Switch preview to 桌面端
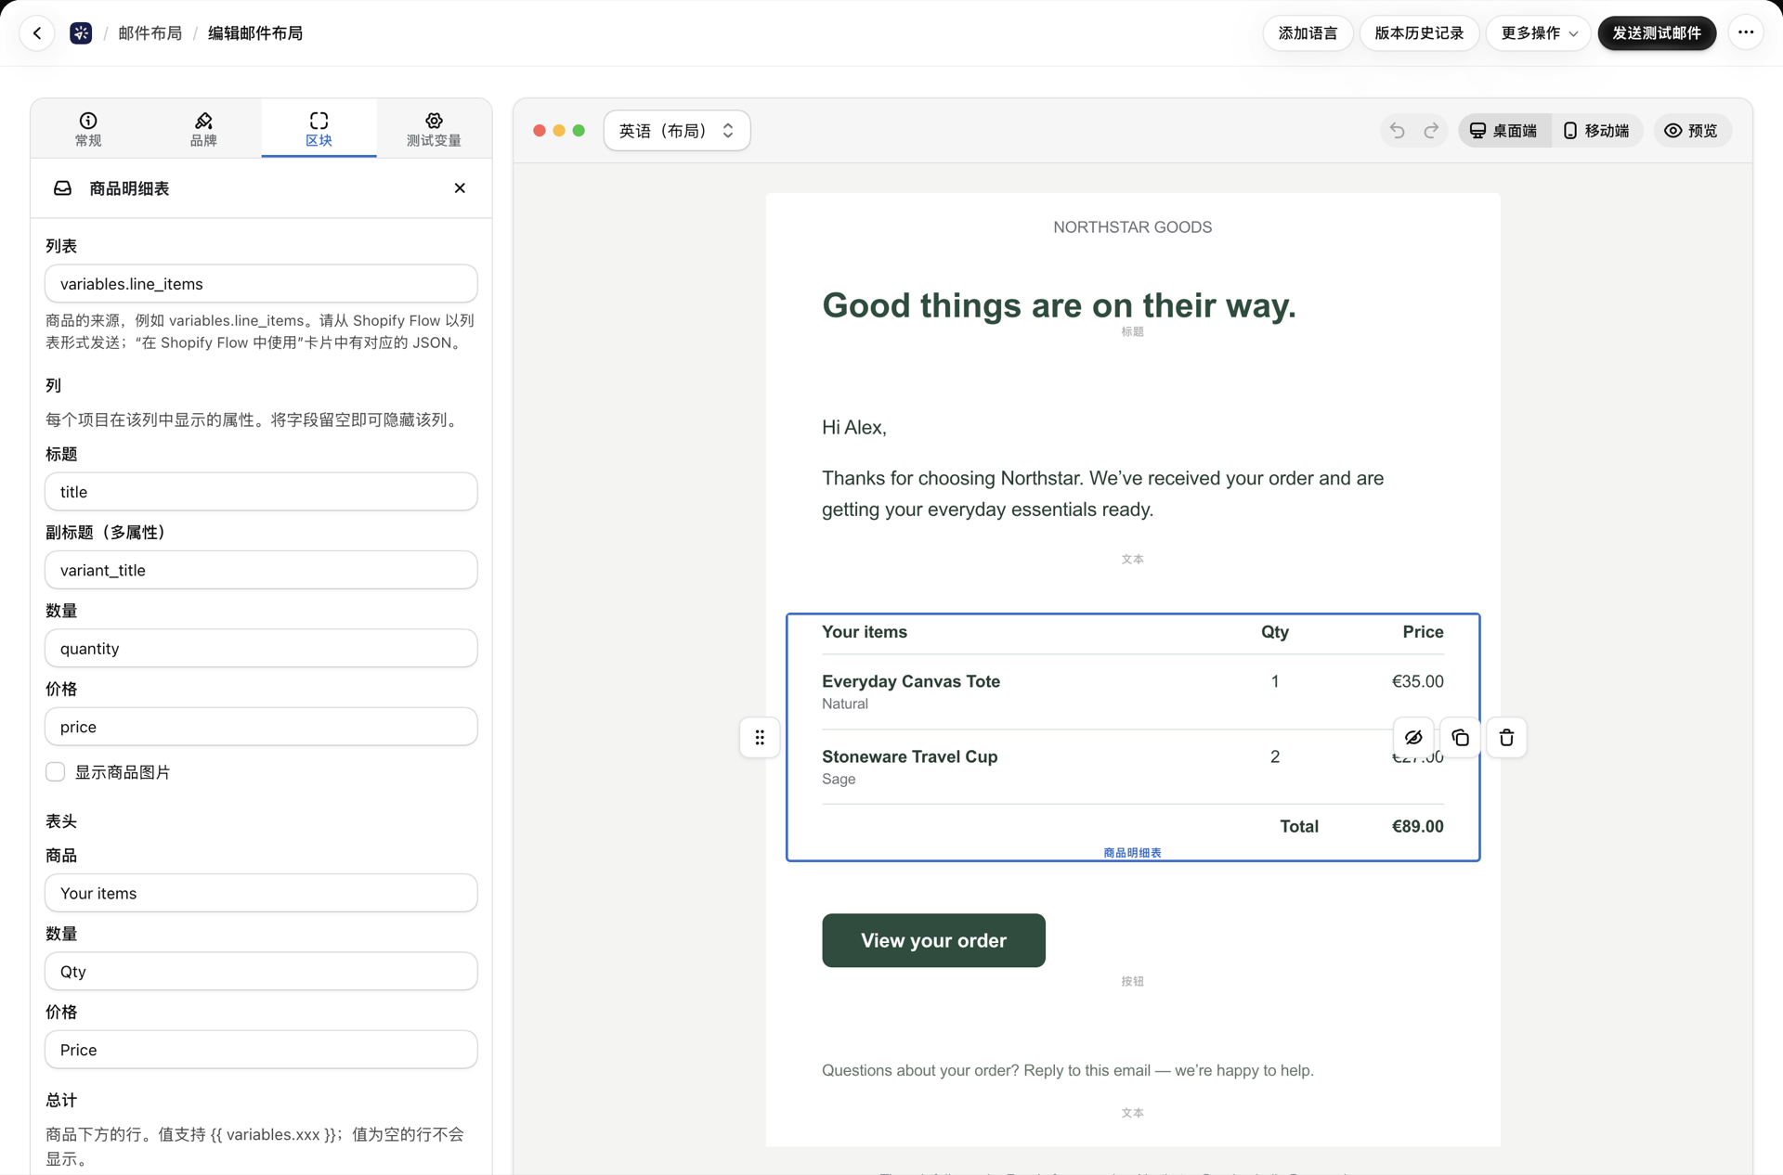Viewport: 1783px width, 1175px height. (1504, 131)
